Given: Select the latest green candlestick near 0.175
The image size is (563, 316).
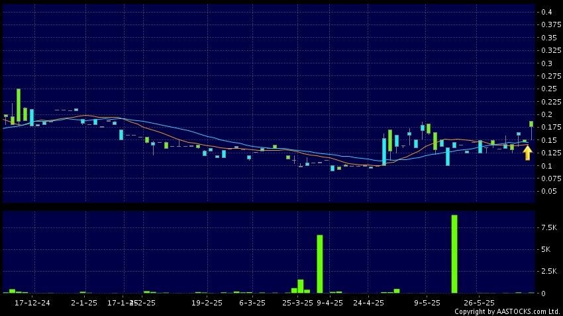Looking at the screenshot, I should [531, 124].
